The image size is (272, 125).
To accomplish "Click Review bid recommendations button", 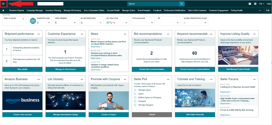I will click(x=152, y=69).
